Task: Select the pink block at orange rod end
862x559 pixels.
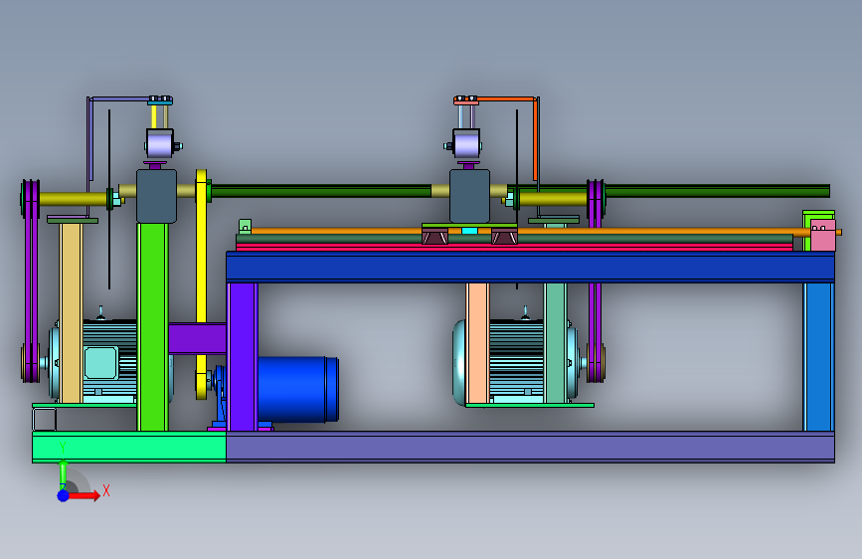Action: [x=823, y=236]
